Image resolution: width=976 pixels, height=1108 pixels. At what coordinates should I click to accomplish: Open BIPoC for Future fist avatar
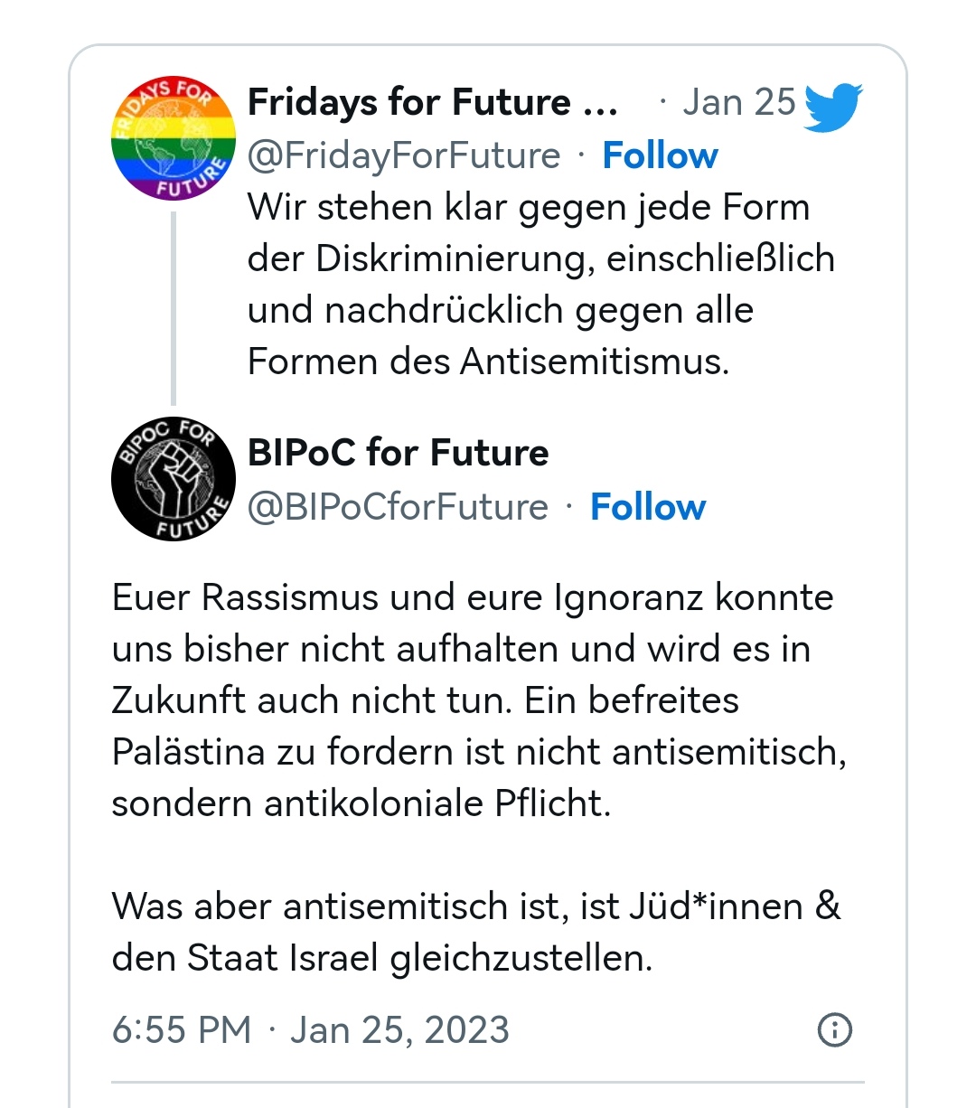pyautogui.click(x=174, y=479)
